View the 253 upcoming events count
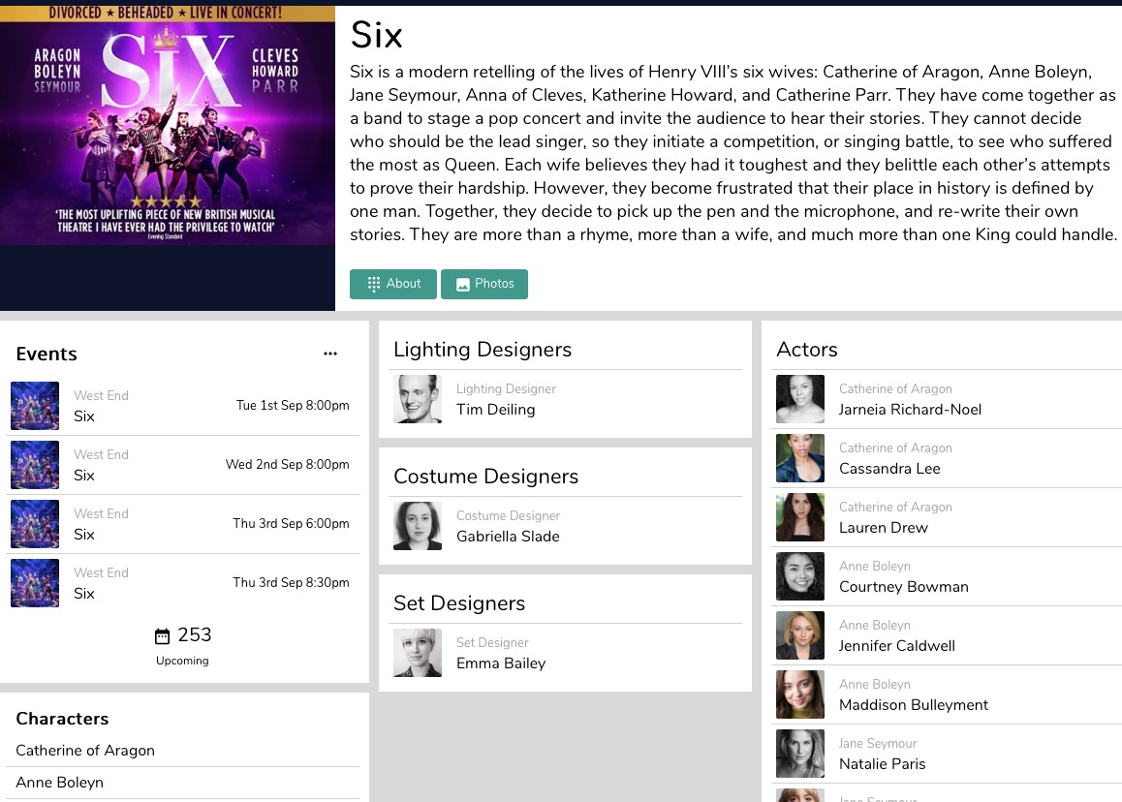This screenshot has width=1122, height=802. pos(194,635)
